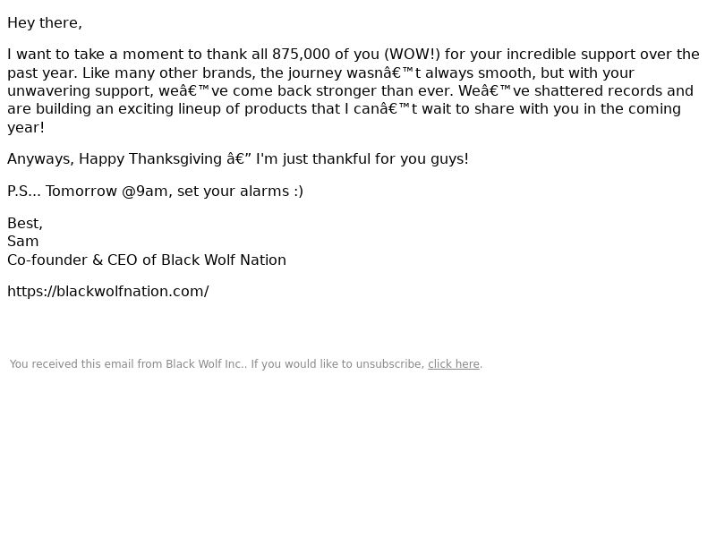Click the ":)" smiley after alarms

(298, 191)
